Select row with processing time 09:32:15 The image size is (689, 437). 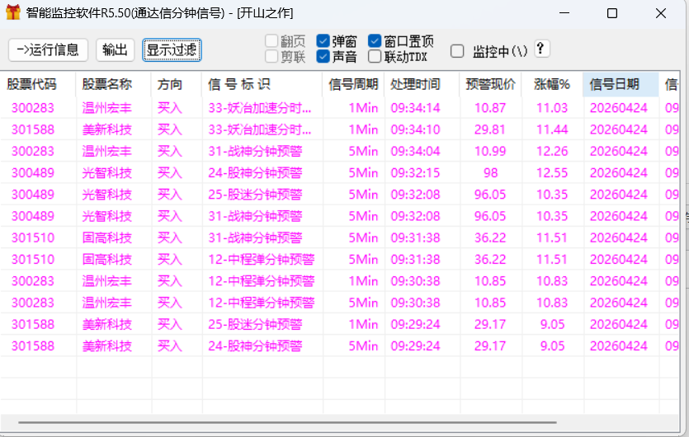[339, 172]
